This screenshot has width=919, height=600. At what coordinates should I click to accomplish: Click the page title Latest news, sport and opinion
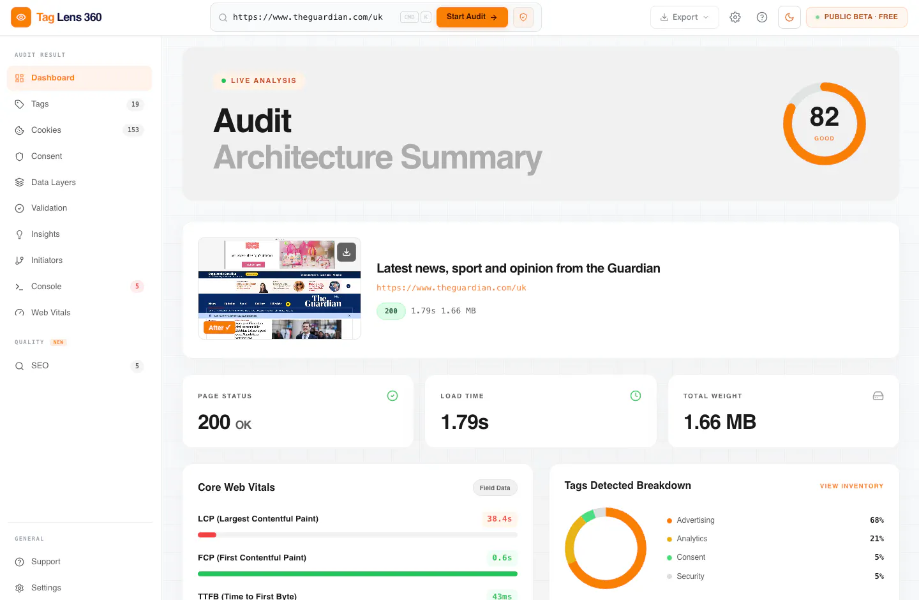pos(518,268)
